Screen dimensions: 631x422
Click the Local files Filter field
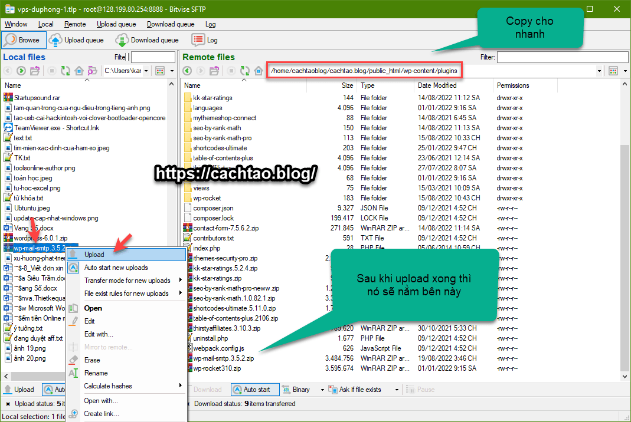pyautogui.click(x=153, y=57)
